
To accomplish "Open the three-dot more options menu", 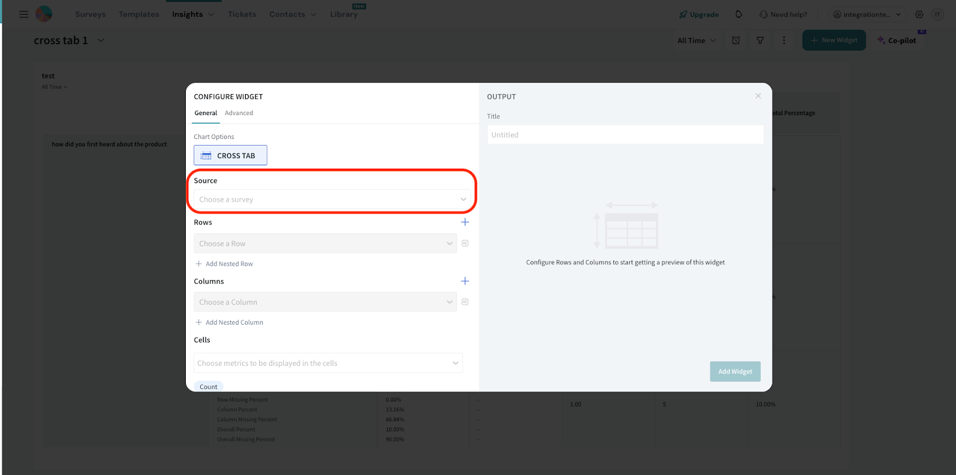I will (x=784, y=41).
